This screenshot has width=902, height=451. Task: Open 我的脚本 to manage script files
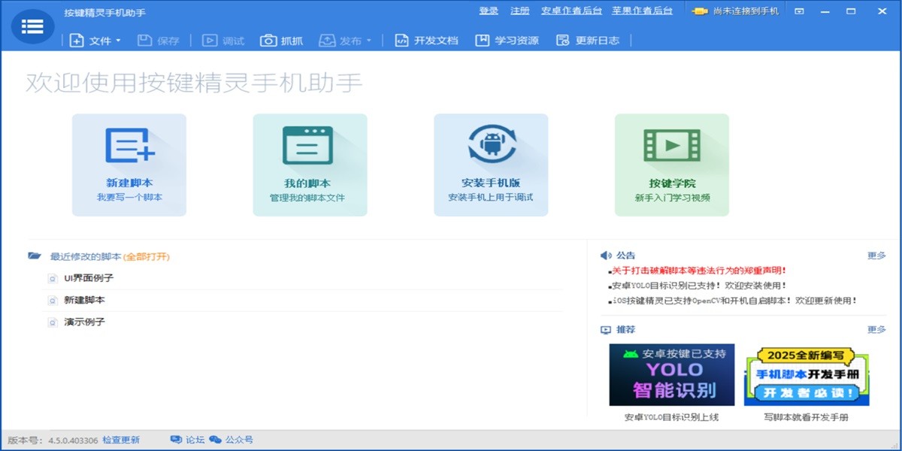point(310,164)
